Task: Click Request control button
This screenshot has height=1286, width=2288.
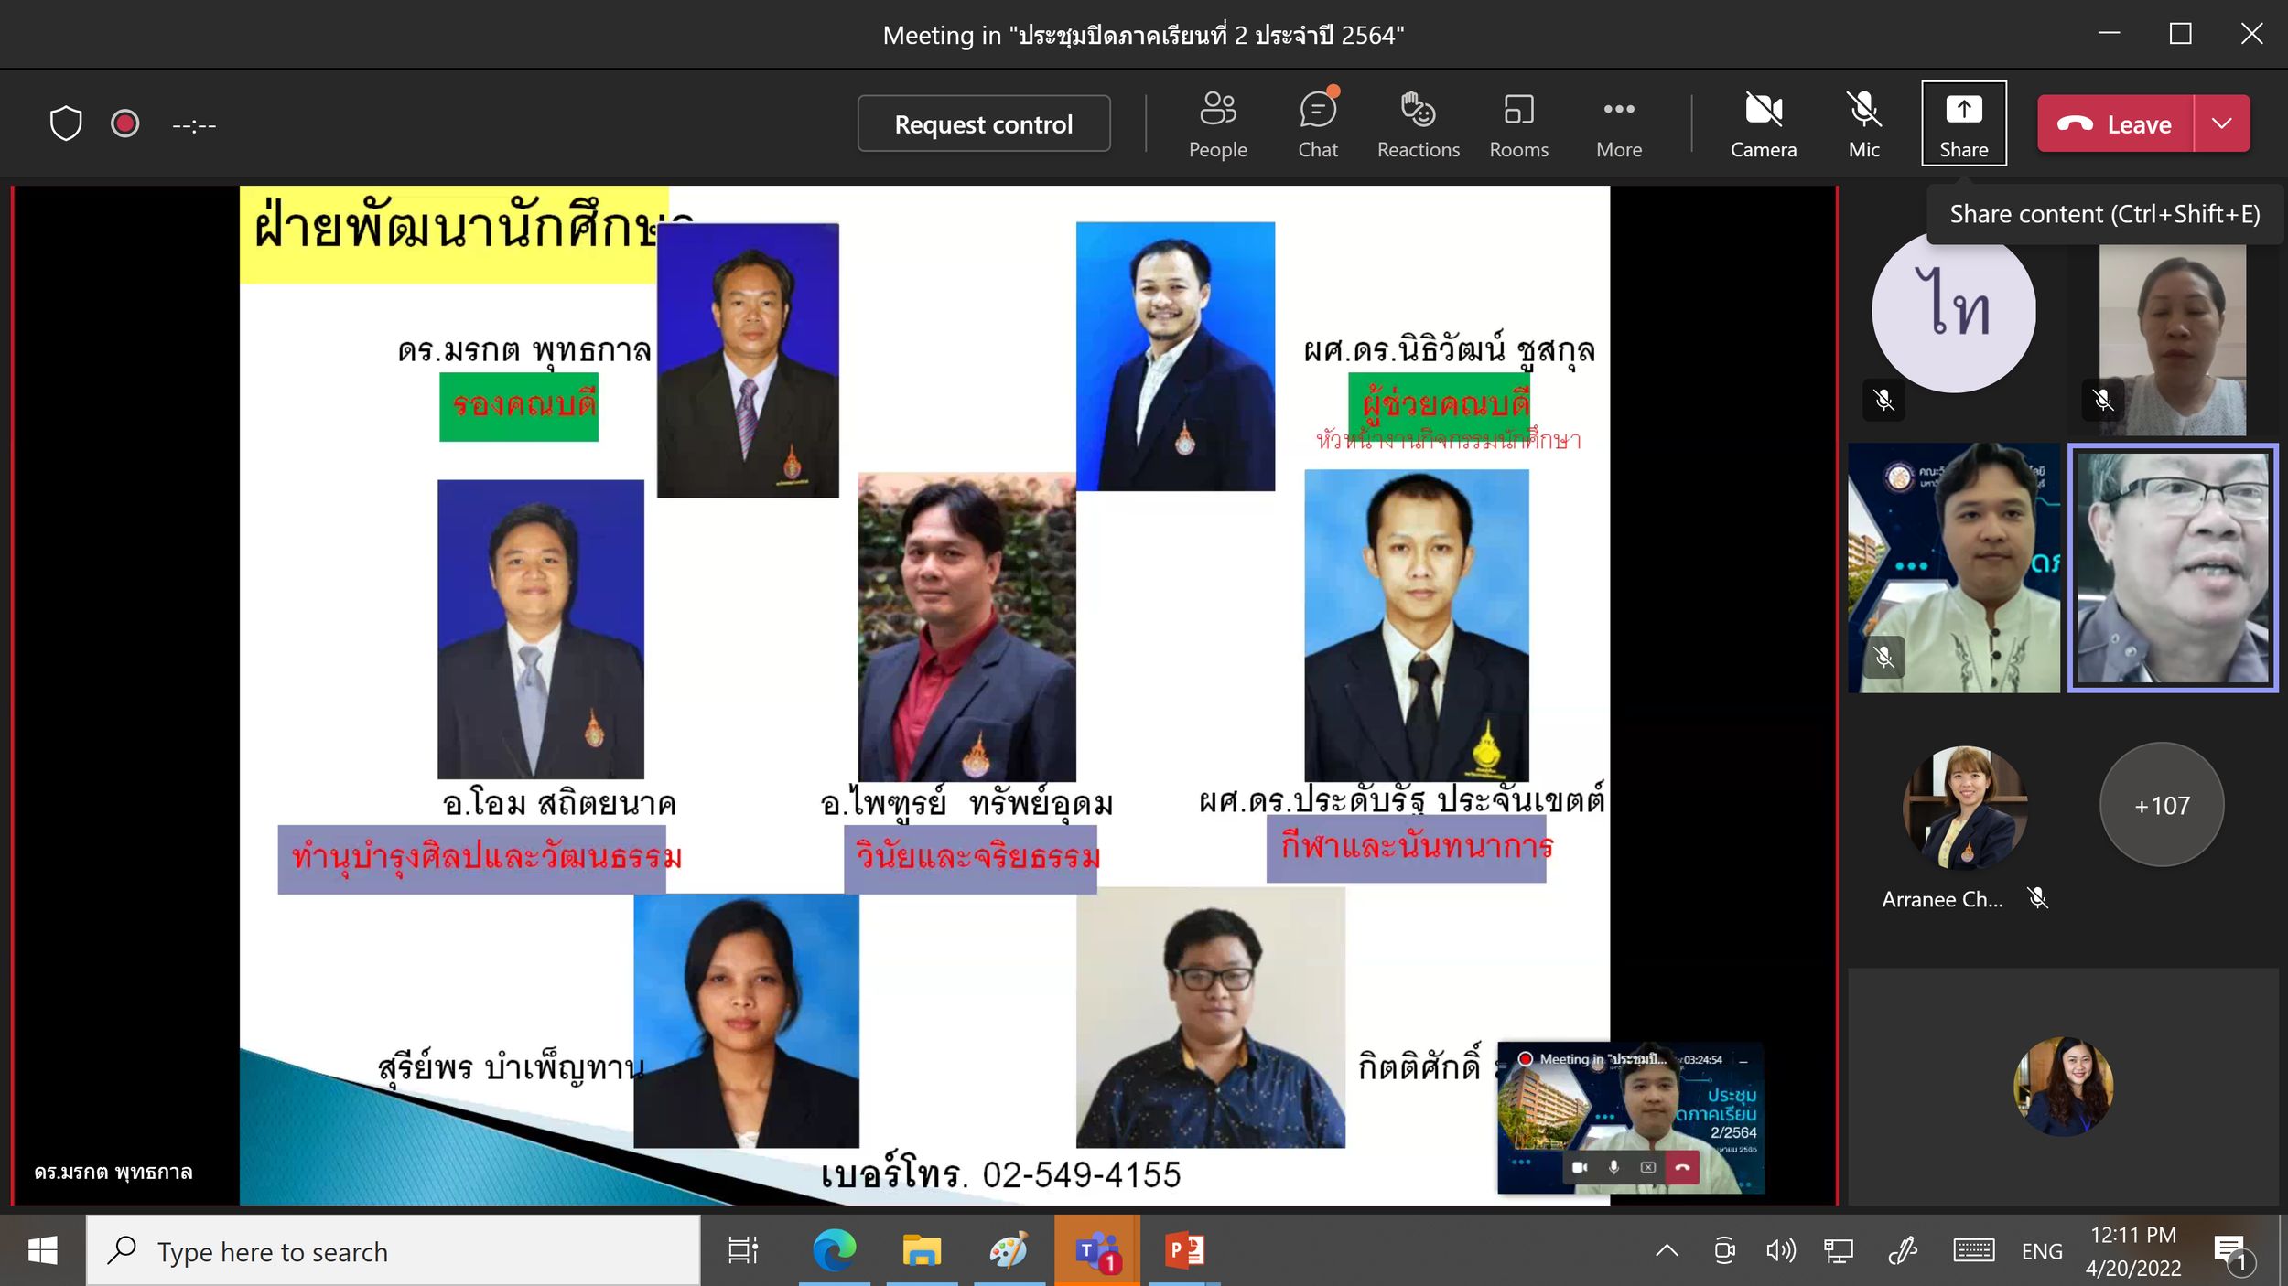Action: pyautogui.click(x=984, y=123)
